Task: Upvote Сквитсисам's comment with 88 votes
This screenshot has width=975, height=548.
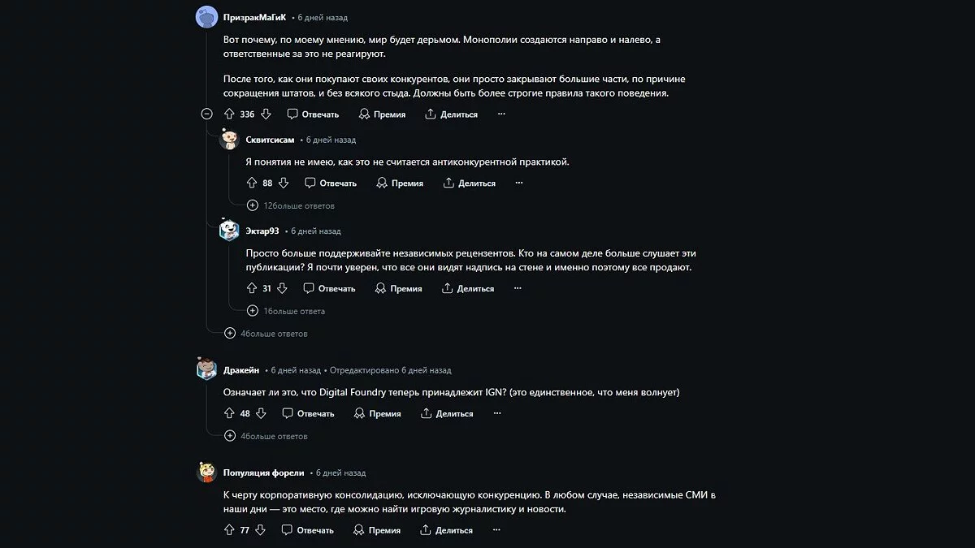Action: 252,183
